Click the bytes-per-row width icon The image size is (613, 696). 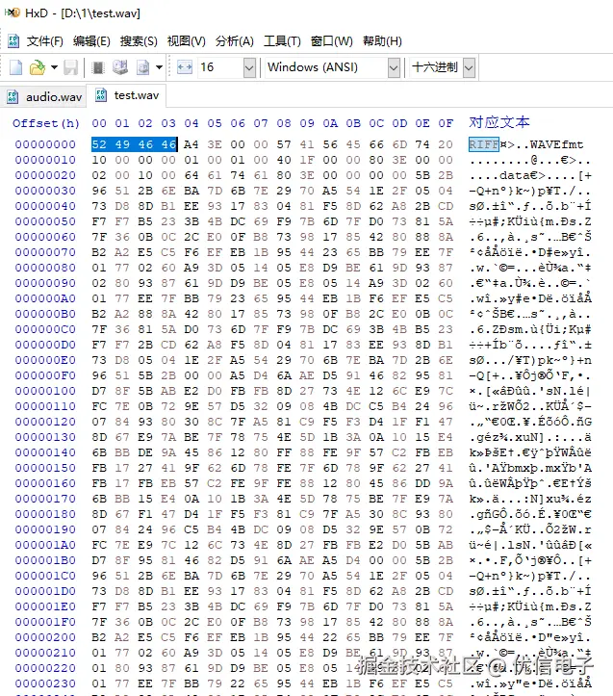pyautogui.click(x=185, y=67)
